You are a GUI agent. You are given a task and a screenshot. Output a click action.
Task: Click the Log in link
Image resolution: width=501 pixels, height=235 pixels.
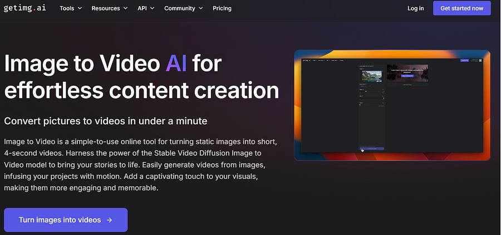tap(416, 8)
